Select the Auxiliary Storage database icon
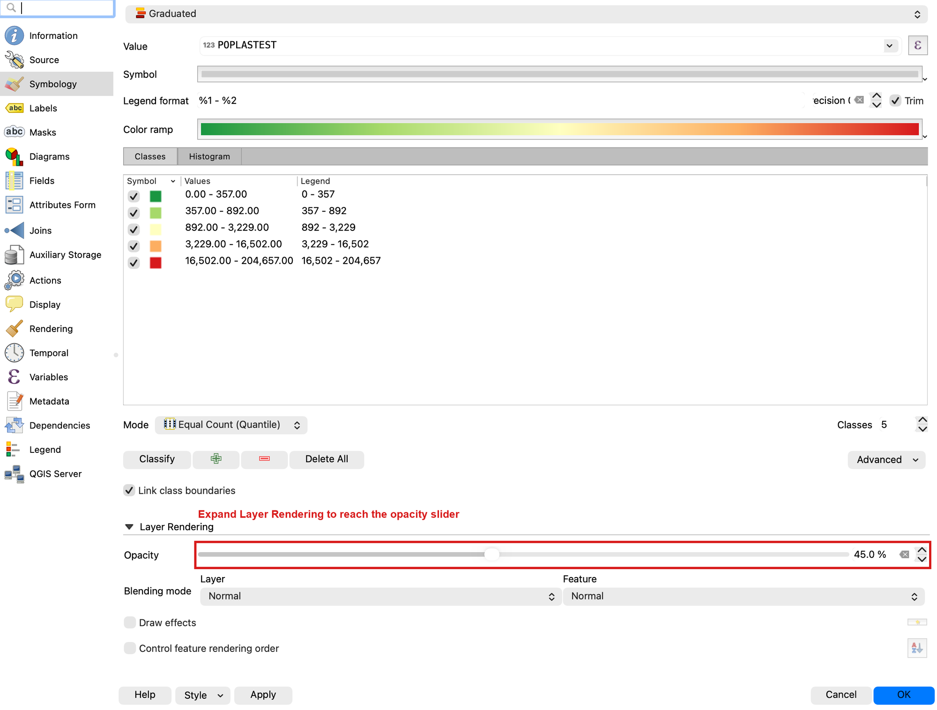This screenshot has width=937, height=710. 14,255
